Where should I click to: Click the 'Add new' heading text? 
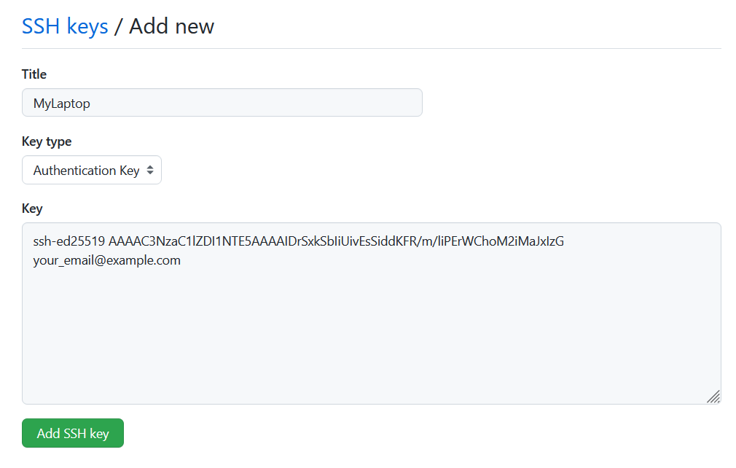pos(172,27)
